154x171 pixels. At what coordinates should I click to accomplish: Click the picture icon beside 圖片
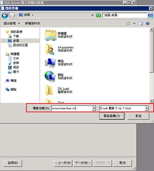10,72
